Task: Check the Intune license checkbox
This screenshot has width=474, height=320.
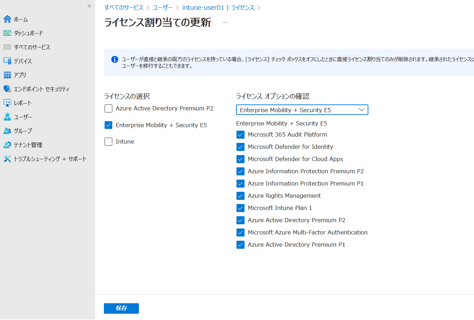Action: click(x=108, y=141)
